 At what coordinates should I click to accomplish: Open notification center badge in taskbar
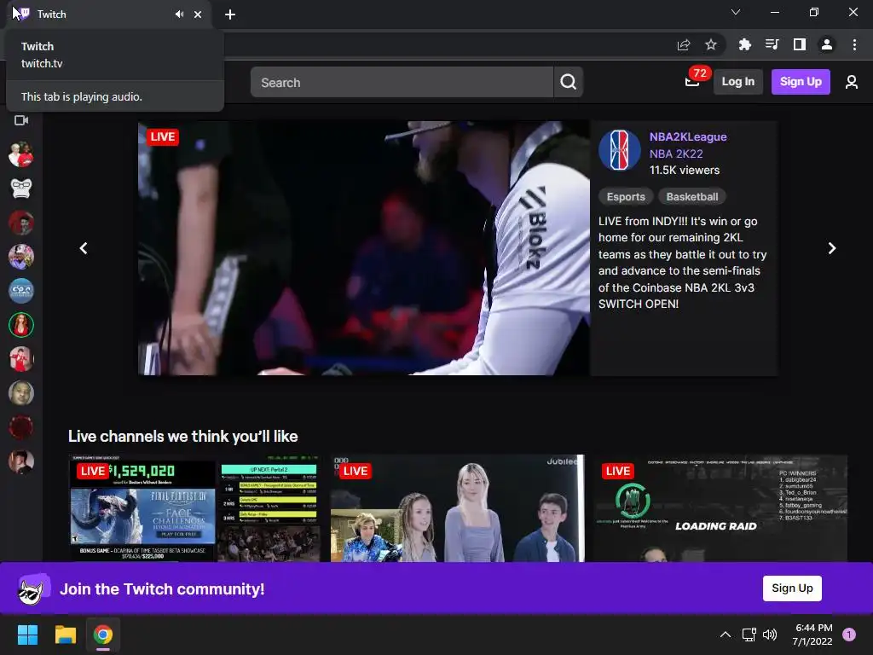[849, 635]
